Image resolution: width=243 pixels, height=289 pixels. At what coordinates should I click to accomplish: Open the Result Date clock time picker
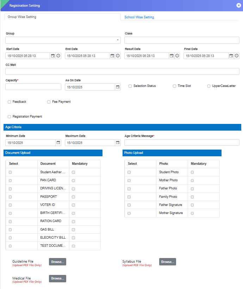[x=177, y=56]
